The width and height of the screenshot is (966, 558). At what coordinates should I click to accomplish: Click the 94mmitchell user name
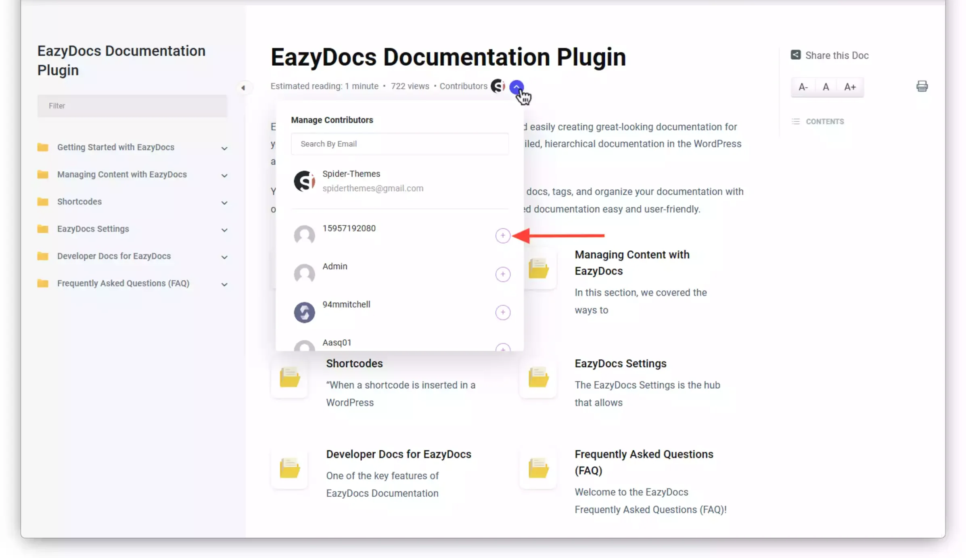(x=346, y=304)
